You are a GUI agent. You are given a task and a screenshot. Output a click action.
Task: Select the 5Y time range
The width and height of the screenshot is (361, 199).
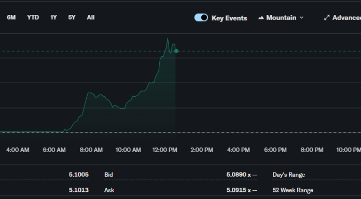pos(72,18)
